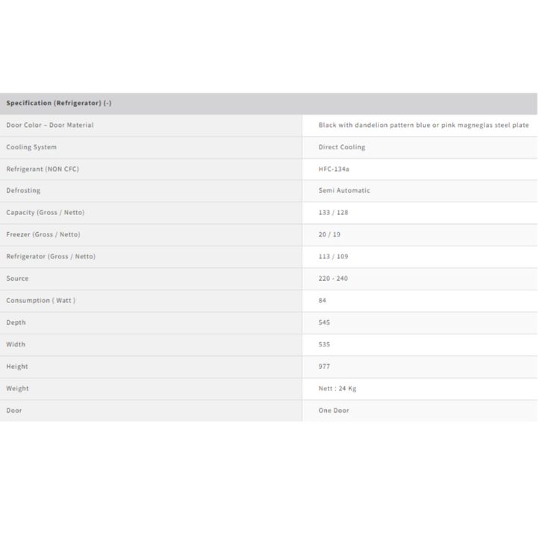Click the "220 - 240" source value
The image size is (542, 542).
[x=333, y=278]
